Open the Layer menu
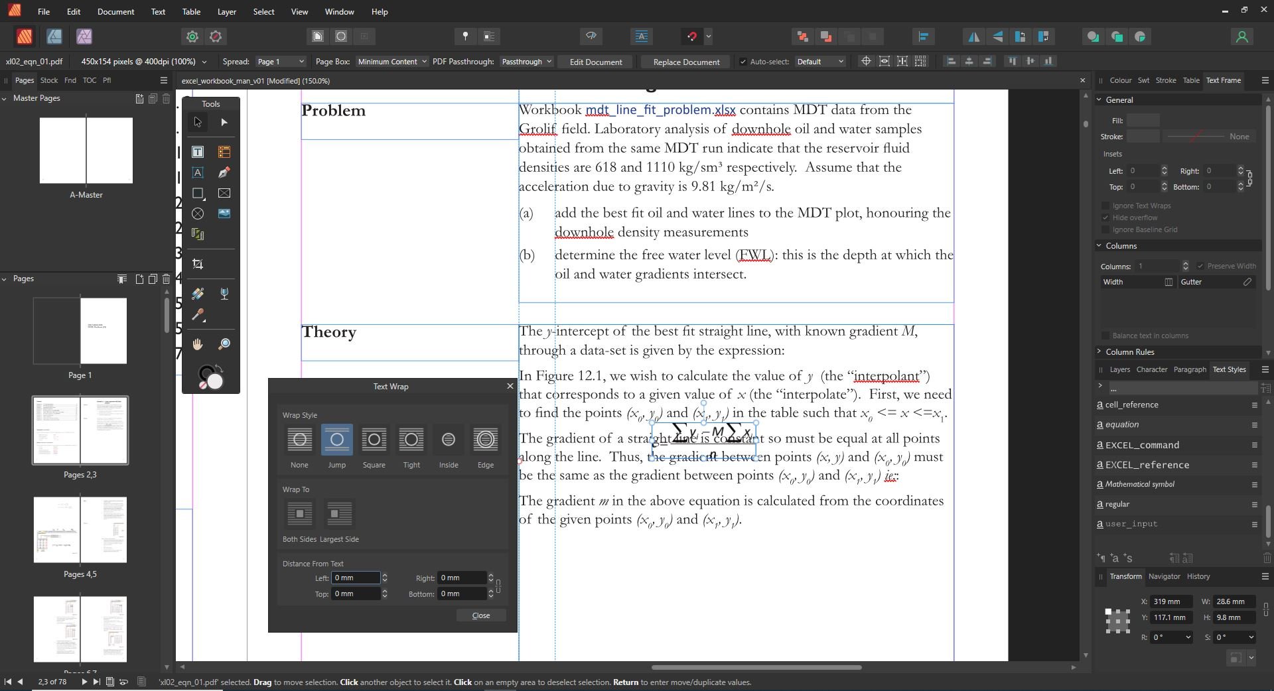The image size is (1274, 691). pos(226,12)
